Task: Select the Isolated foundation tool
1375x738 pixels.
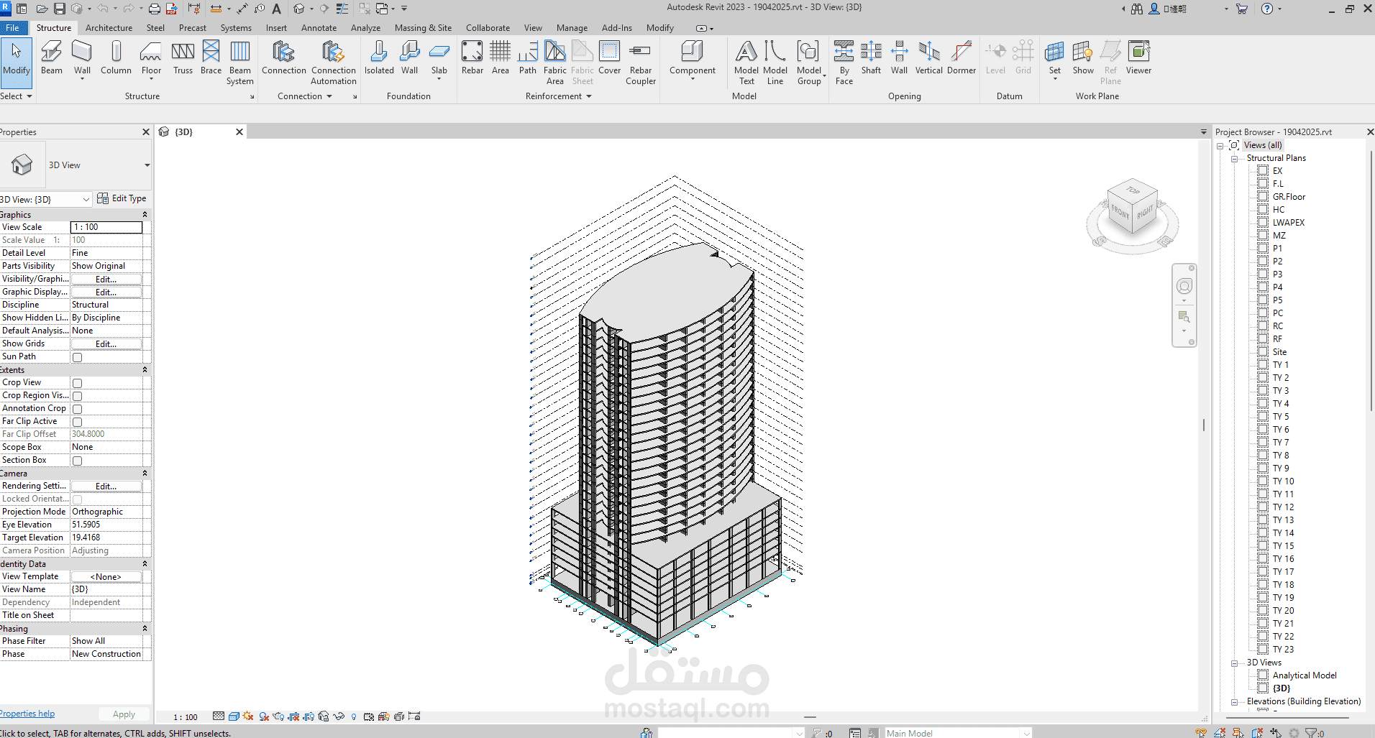Action: [x=379, y=57]
